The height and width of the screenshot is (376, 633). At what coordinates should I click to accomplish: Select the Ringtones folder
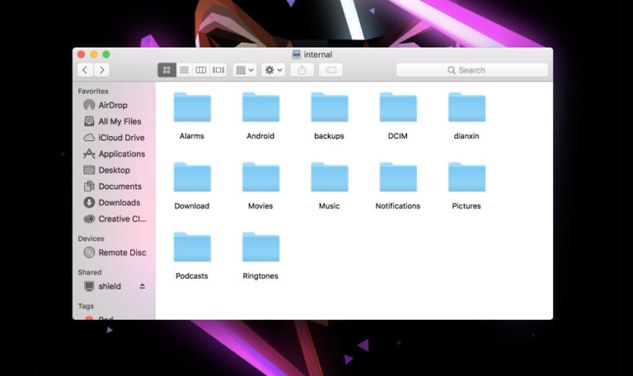click(260, 248)
